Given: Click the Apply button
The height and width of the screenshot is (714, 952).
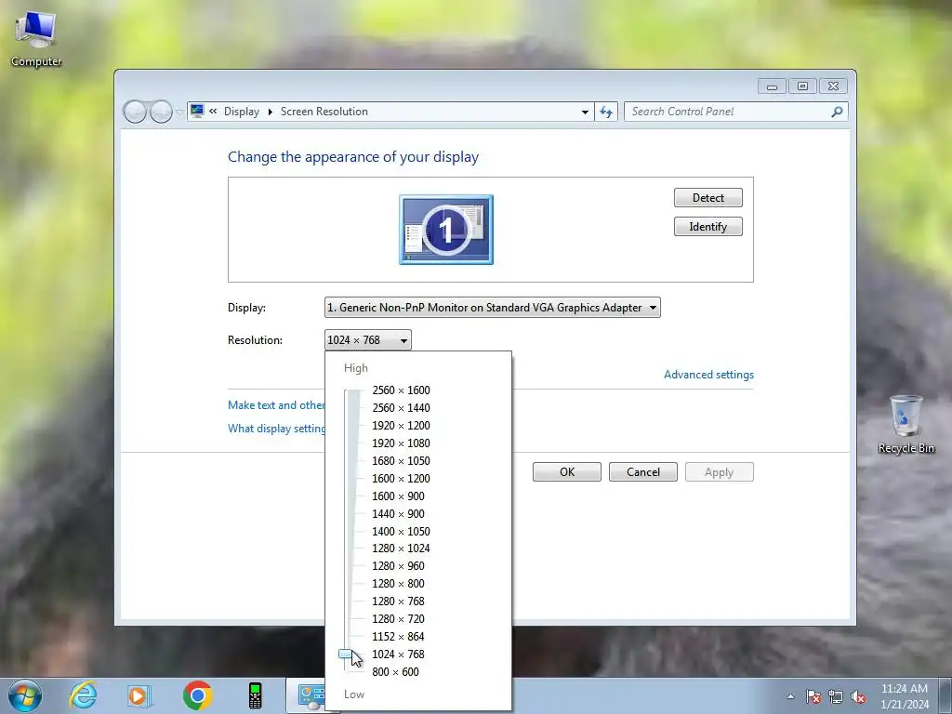Looking at the screenshot, I should point(720,472).
